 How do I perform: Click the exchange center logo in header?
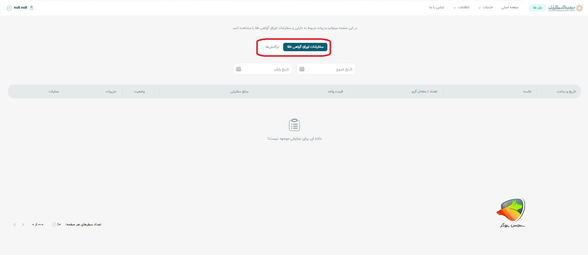click(565, 8)
